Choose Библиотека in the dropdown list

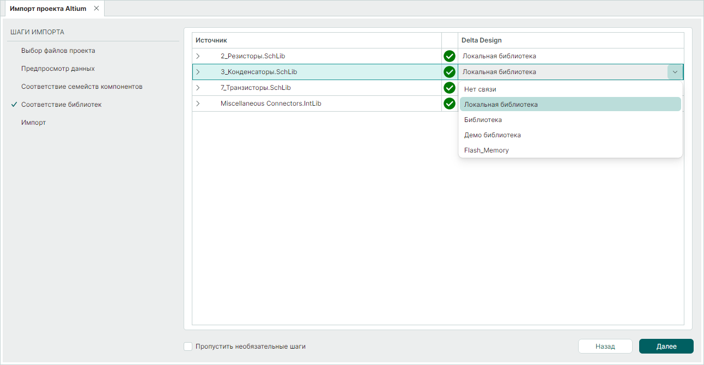tap(483, 120)
